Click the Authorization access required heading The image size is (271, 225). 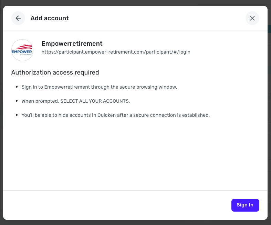pyautogui.click(x=55, y=72)
